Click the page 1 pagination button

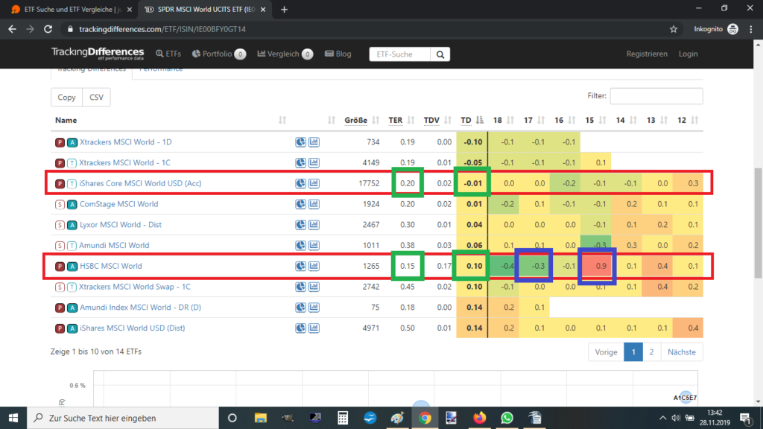pos(633,352)
